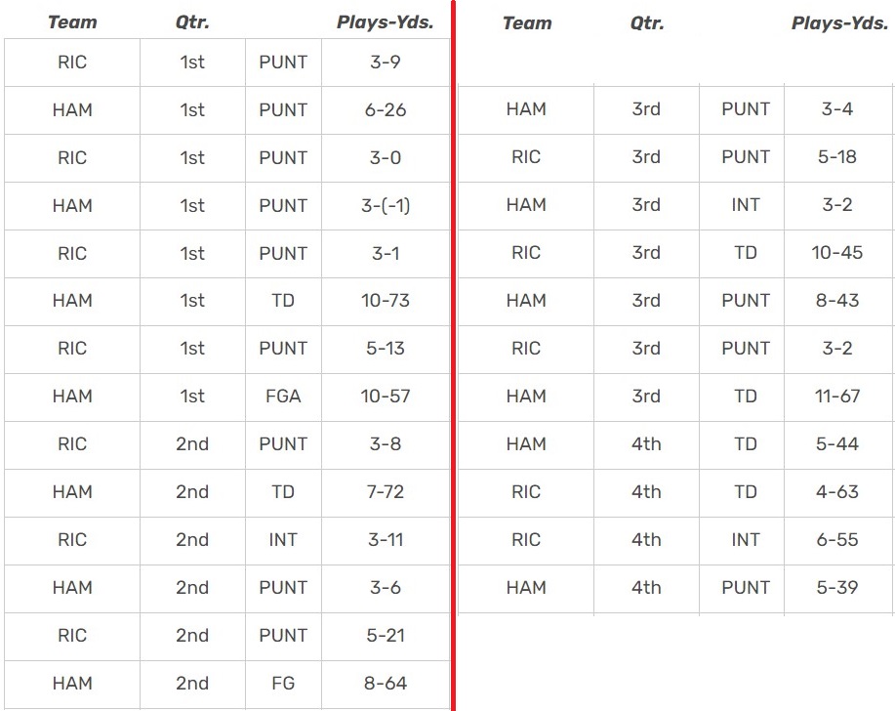The height and width of the screenshot is (711, 895).
Task: Click the FG result in the 8-64 row
Action: [x=283, y=684]
